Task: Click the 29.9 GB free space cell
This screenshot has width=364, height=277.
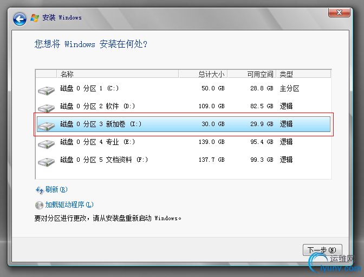Action: (x=262, y=124)
